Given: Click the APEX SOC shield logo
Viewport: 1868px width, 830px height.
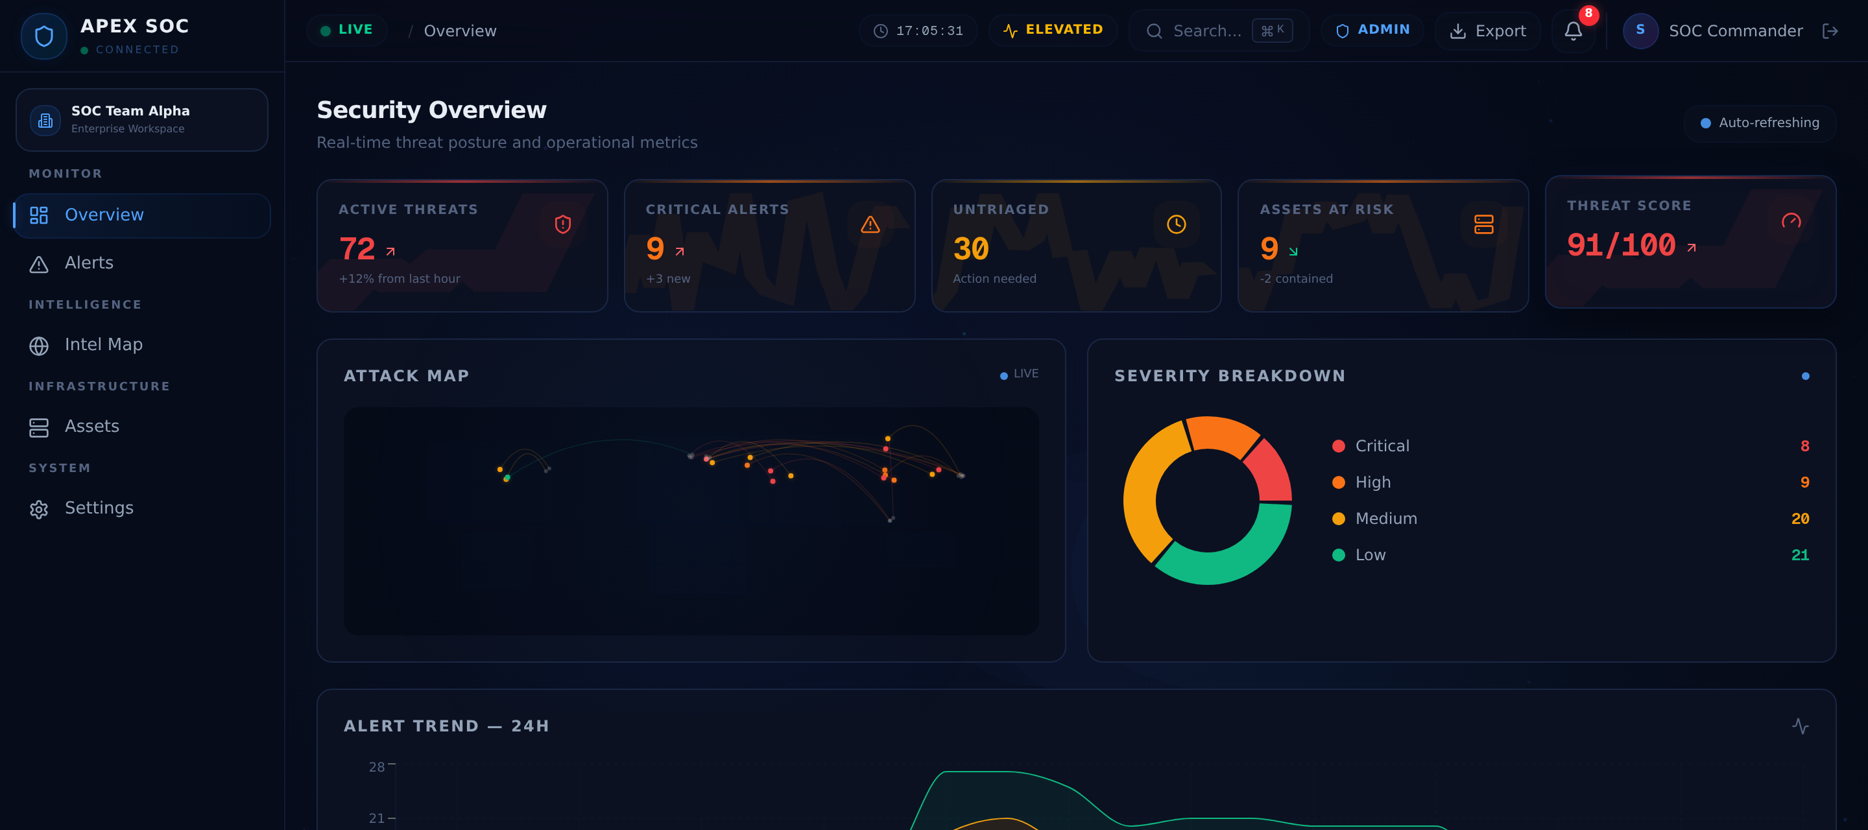Looking at the screenshot, I should 44,36.
